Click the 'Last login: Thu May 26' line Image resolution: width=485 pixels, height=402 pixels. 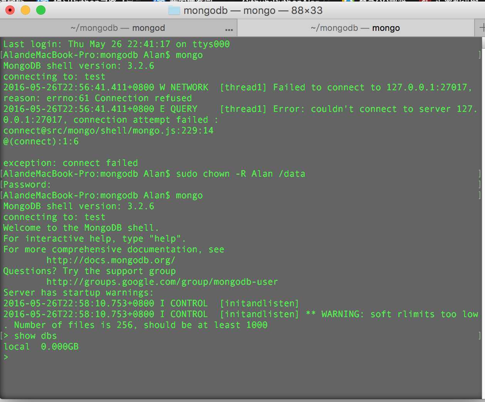tap(116, 44)
